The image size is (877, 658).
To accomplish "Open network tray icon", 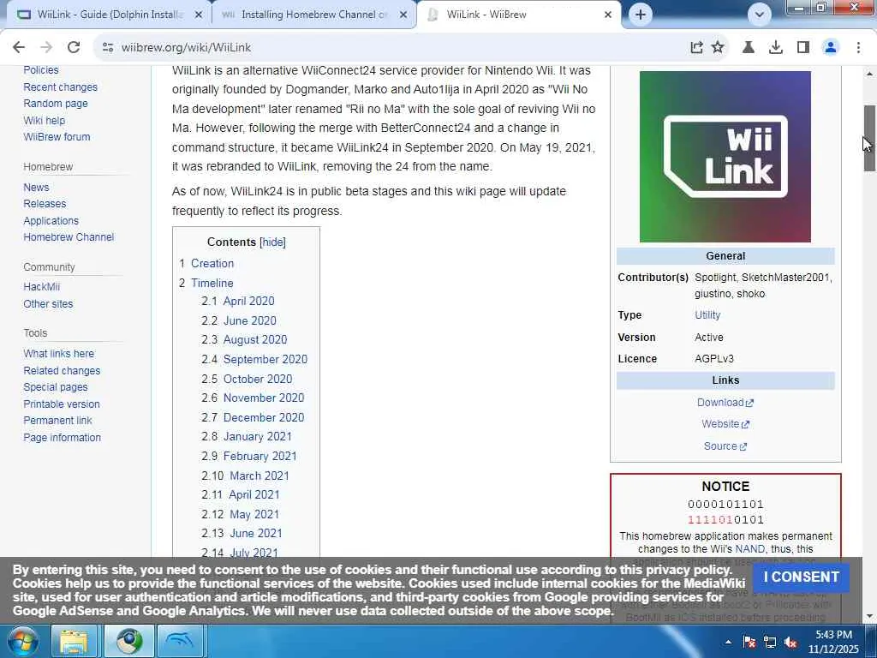I will (770, 642).
